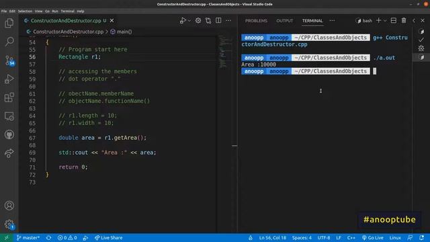
Task: Open the run options dropdown arrow
Action: tap(189, 21)
